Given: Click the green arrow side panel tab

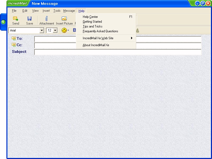Looking at the screenshot, I should coord(3,22).
